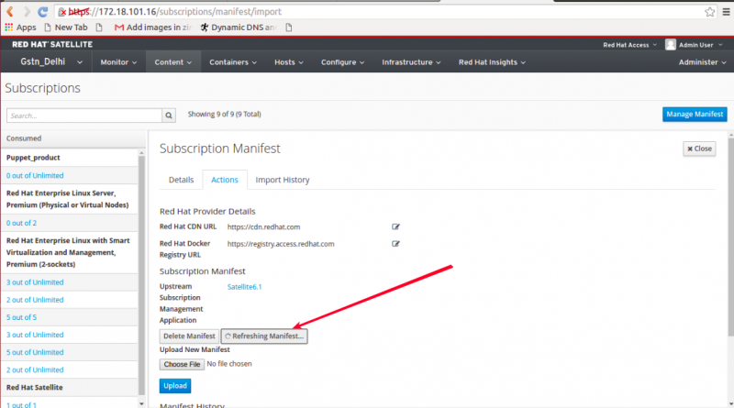Open the Infrastructure menu

coord(411,62)
